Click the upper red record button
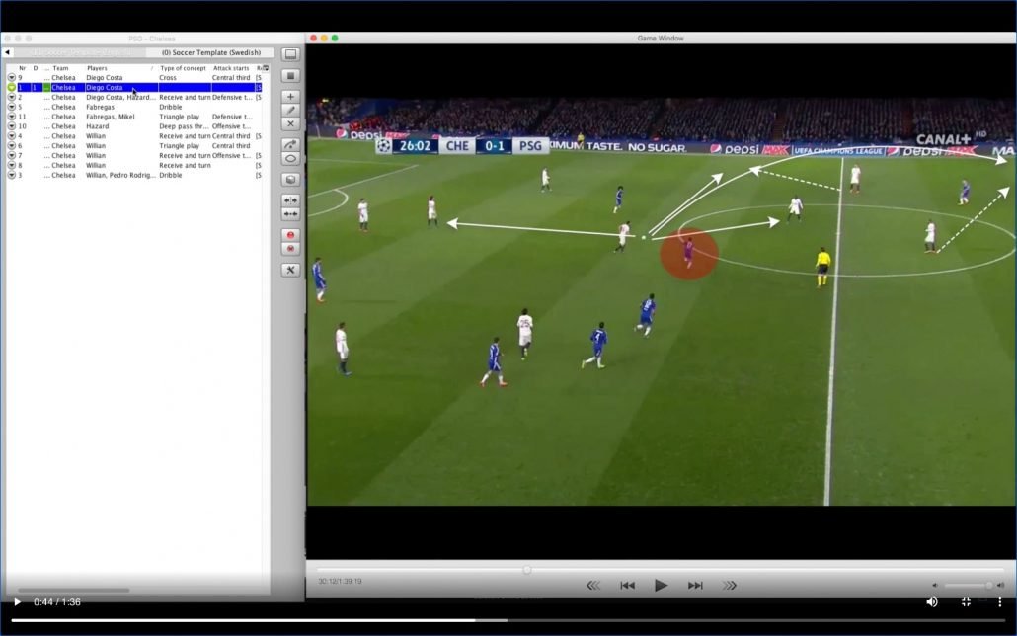1017x636 pixels. 290,234
